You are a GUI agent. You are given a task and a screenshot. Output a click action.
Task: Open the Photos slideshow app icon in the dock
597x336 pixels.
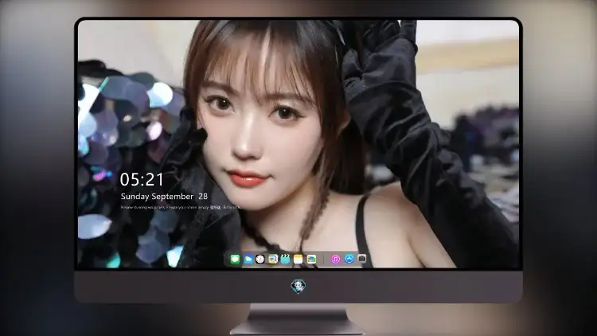tap(311, 260)
